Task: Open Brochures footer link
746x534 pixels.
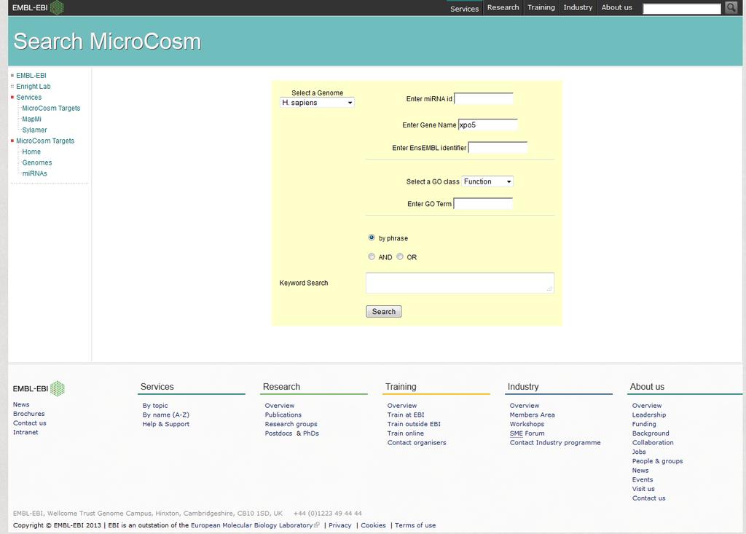Action: coord(28,414)
